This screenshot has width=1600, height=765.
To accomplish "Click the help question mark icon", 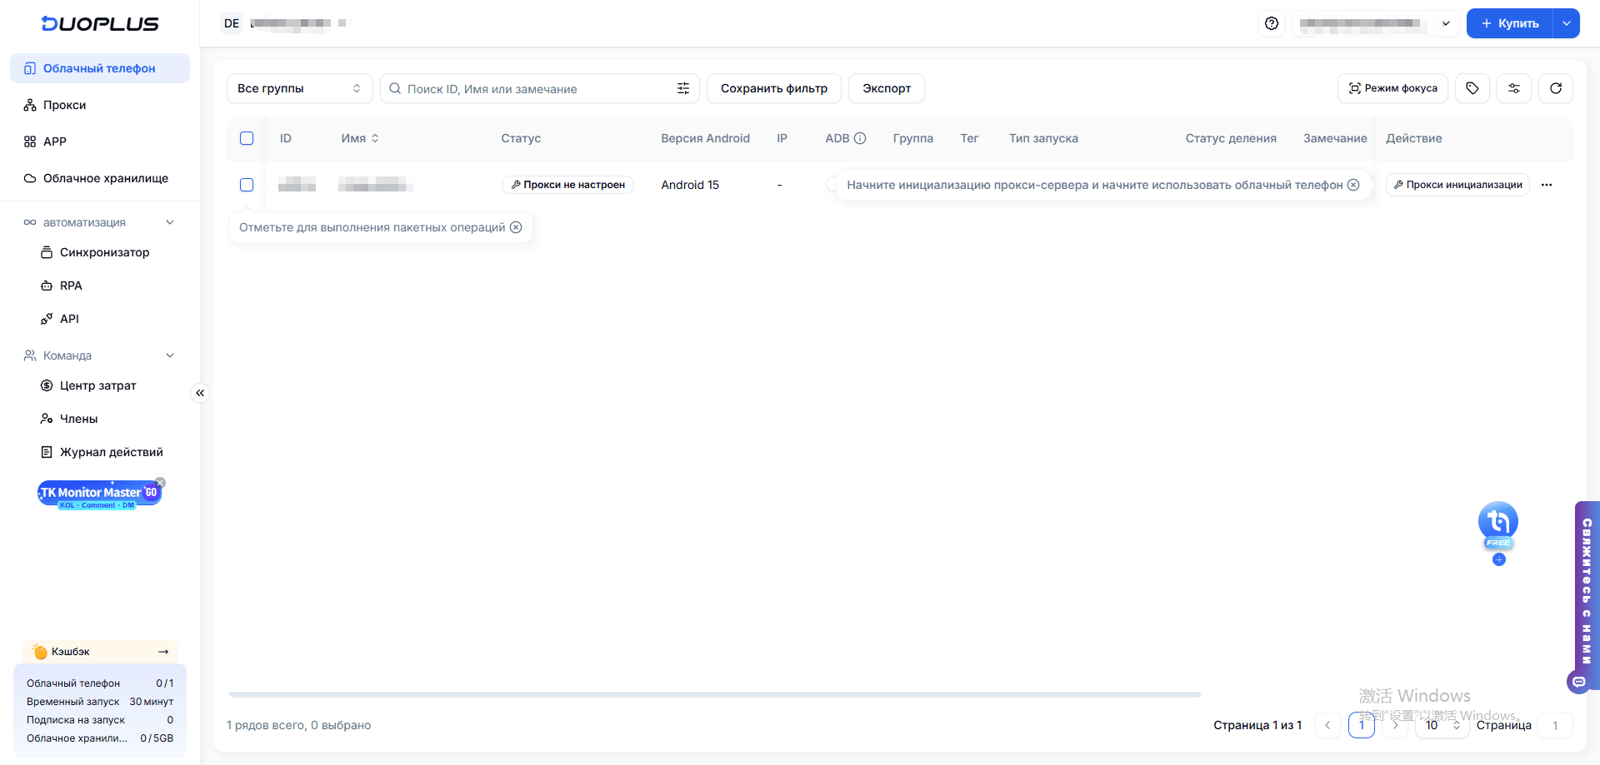I will coord(1271,23).
